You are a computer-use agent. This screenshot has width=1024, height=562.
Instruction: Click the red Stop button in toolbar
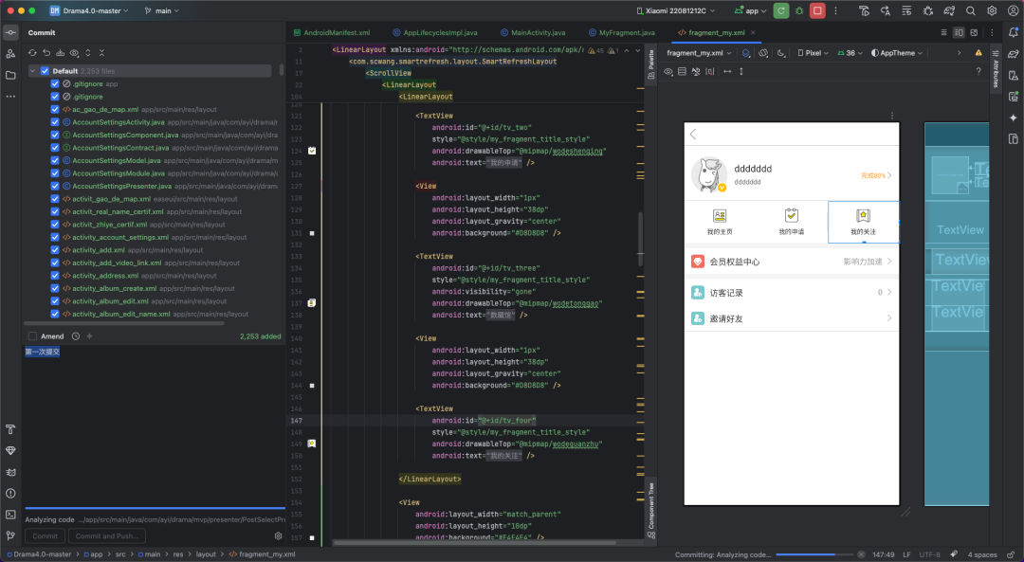[x=816, y=10]
